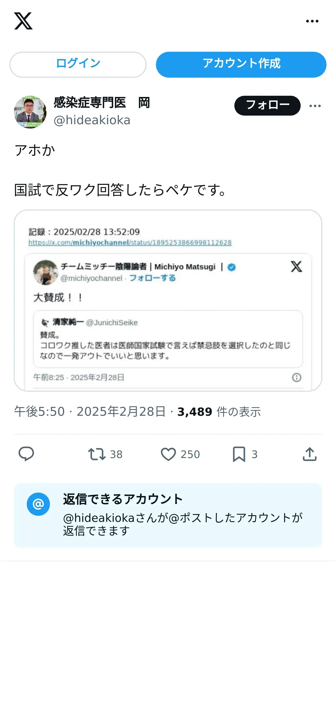Click the @hideakioka handle
Image resolution: width=336 pixels, height=728 pixels.
pos(92,120)
